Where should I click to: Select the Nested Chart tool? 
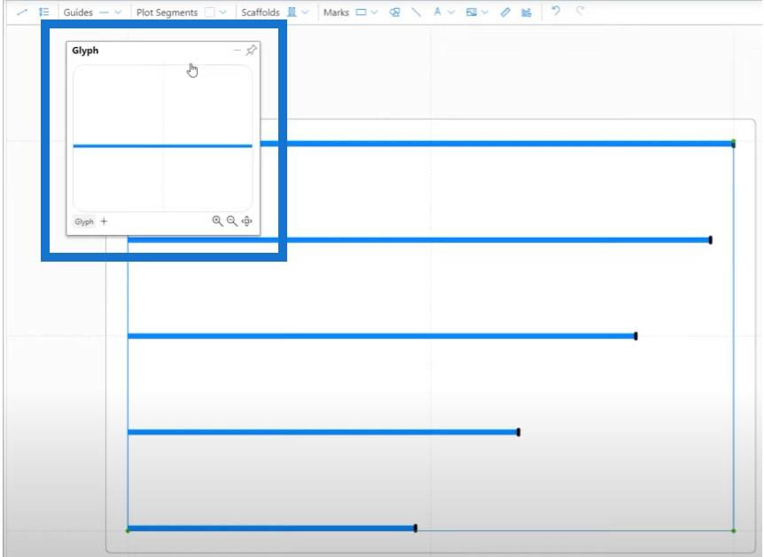(x=526, y=12)
